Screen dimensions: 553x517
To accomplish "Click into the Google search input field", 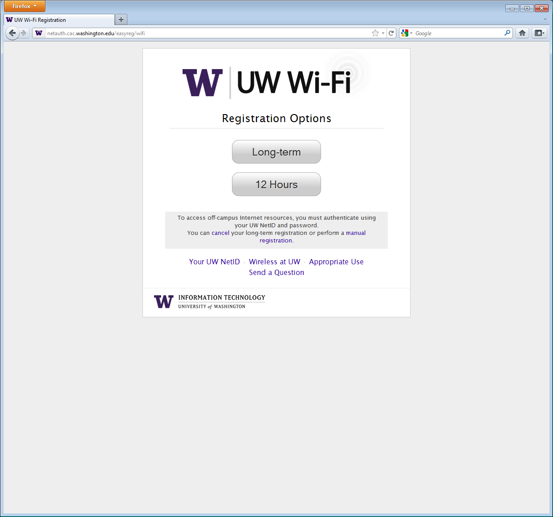I will pos(459,33).
